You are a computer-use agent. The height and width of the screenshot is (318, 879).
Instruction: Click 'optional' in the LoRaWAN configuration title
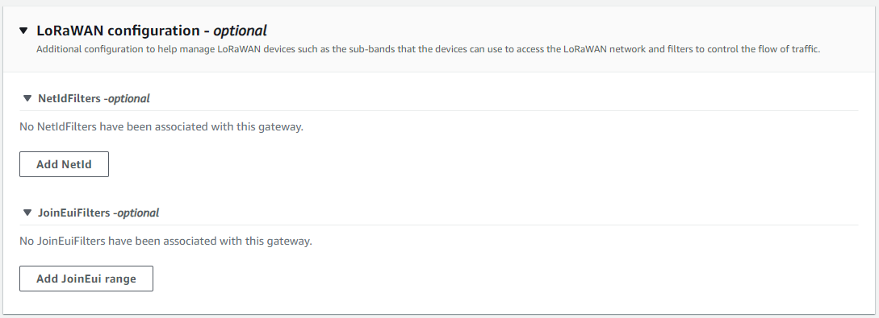(x=240, y=30)
